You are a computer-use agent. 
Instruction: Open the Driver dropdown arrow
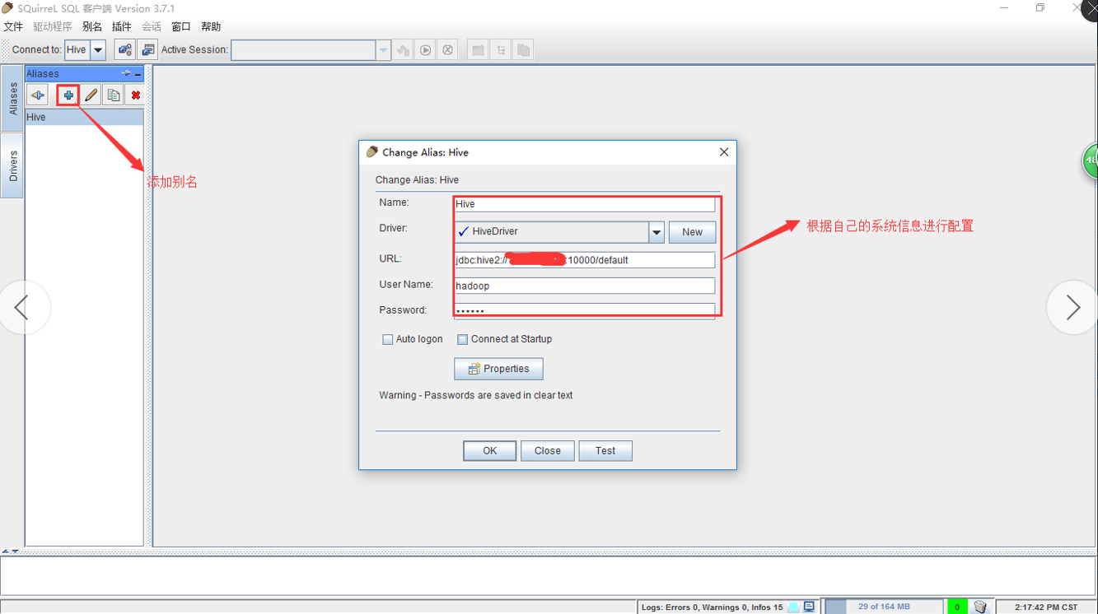click(656, 232)
